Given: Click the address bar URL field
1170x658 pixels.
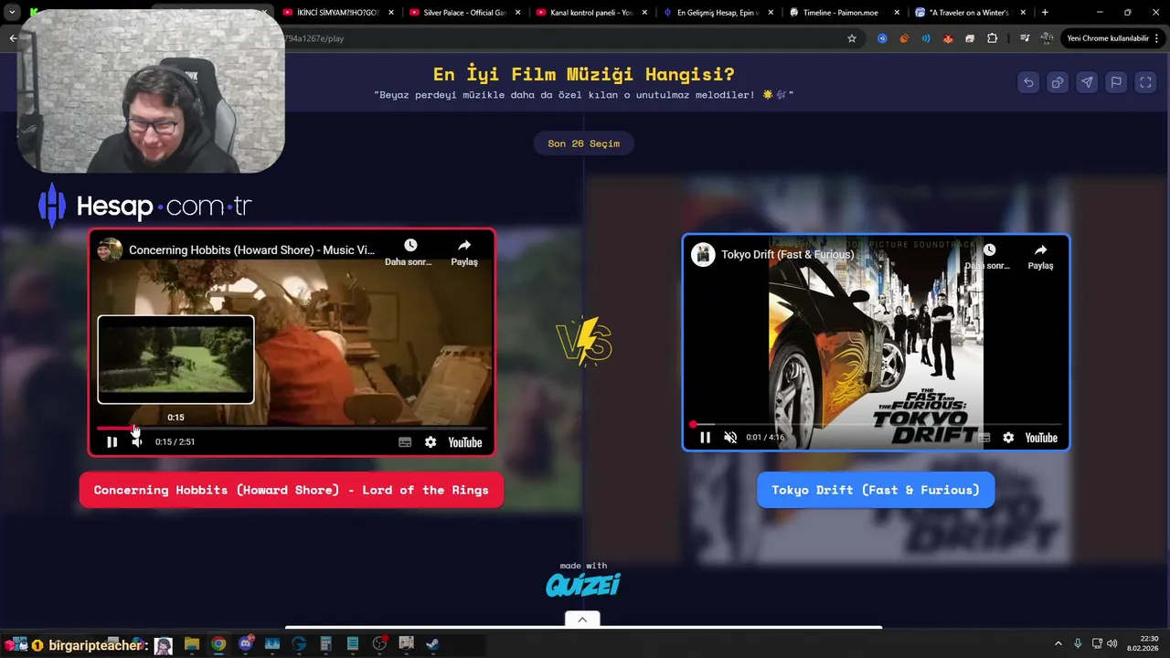Looking at the screenshot, I should (567, 38).
